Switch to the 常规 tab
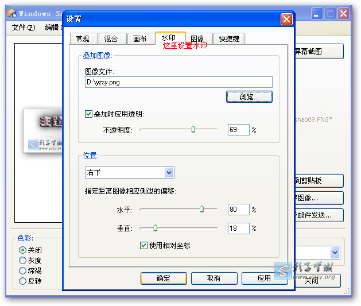The height and width of the screenshot is (306, 361). pos(83,39)
